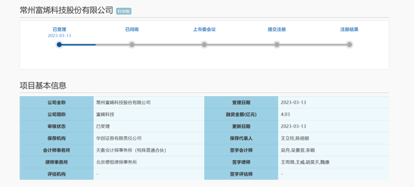Click the 上市委会议 timeline node dot
This screenshot has height=187, width=414.
[x=204, y=44]
